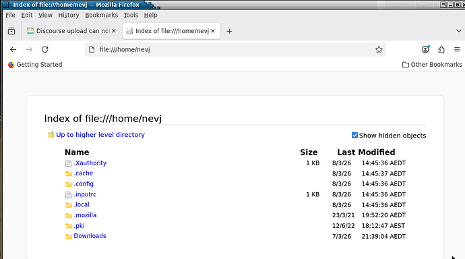This screenshot has height=259, width=465.
Task: Open the .inputrc file link
Action: (85, 194)
